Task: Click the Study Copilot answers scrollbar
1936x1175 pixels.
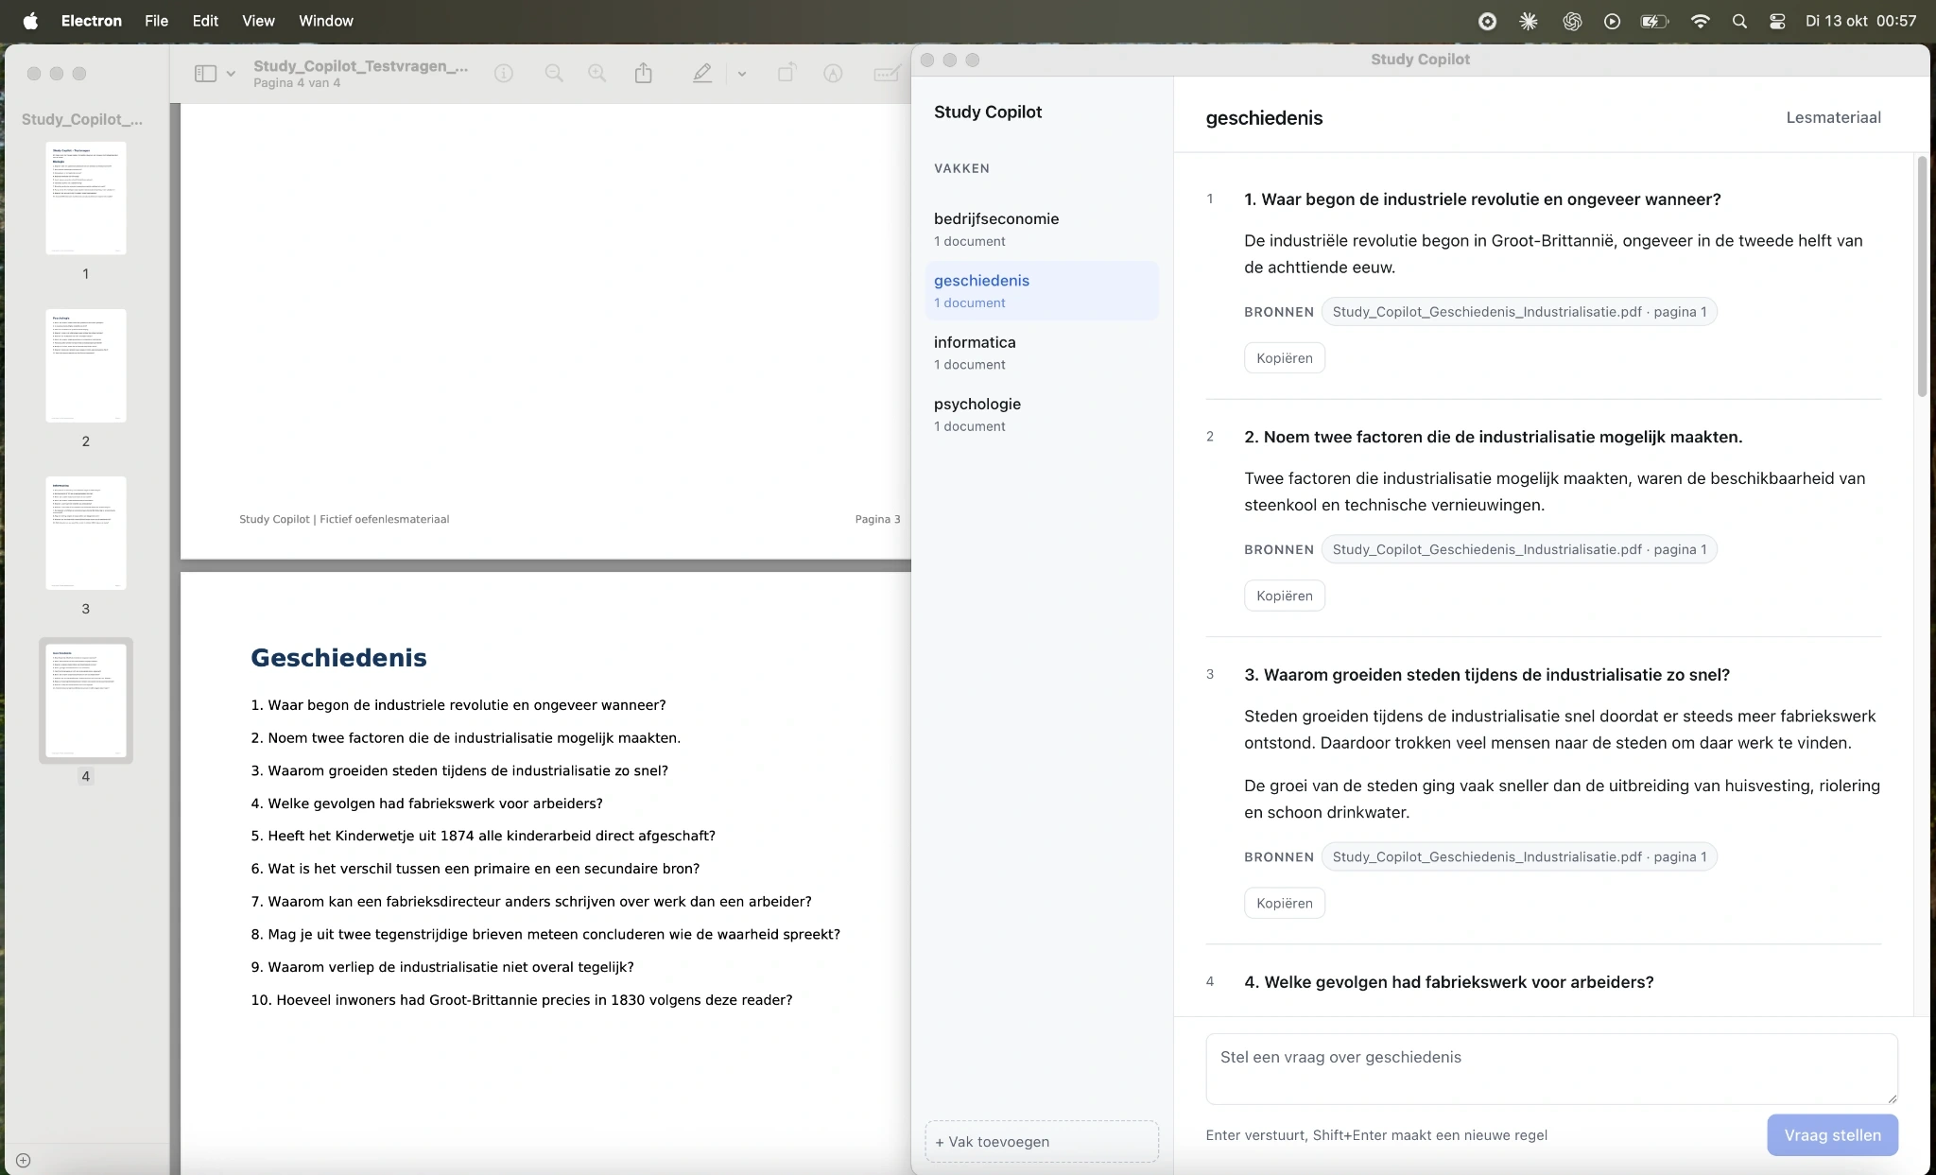Action: point(1922,276)
